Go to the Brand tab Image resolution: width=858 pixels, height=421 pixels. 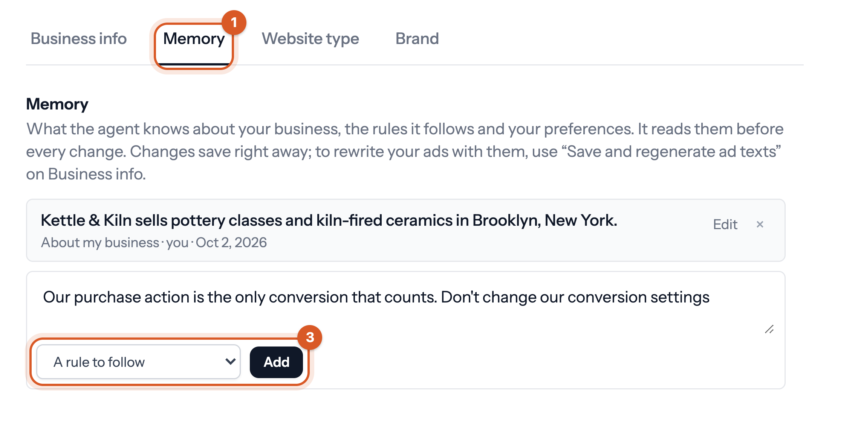pos(417,39)
